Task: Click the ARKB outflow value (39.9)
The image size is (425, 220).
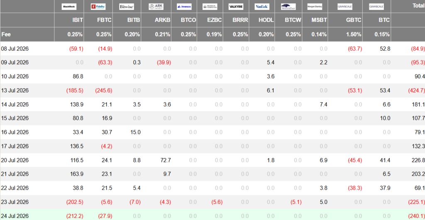Action: click(x=164, y=63)
